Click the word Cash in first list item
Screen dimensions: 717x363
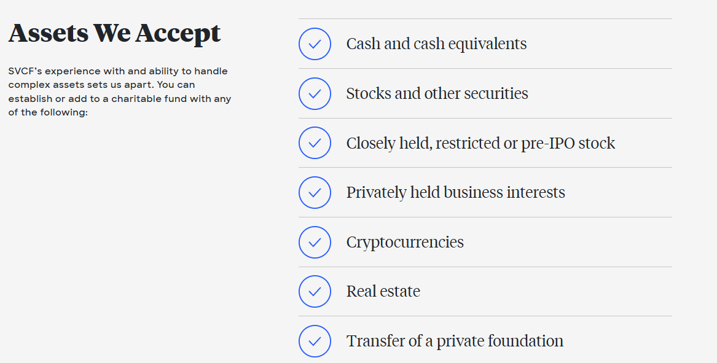coord(364,44)
